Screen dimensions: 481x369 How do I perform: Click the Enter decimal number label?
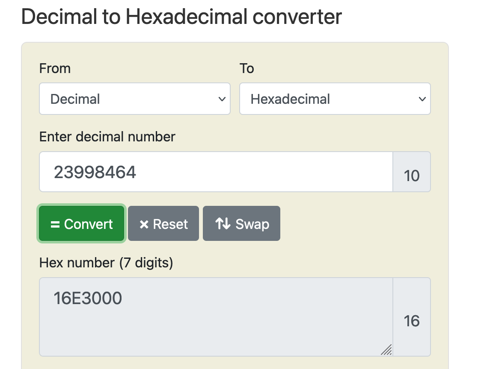pos(107,137)
